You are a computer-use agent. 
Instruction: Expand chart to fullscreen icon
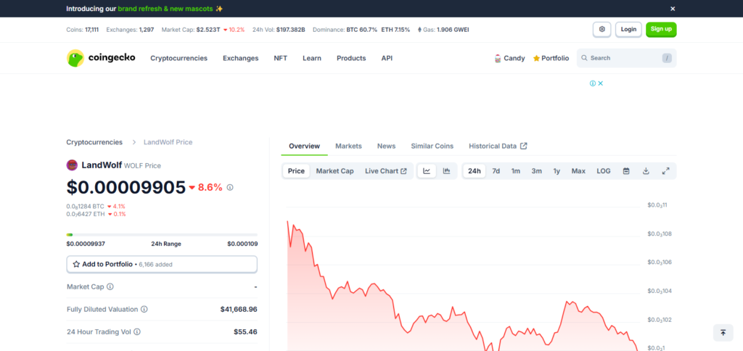tap(665, 171)
